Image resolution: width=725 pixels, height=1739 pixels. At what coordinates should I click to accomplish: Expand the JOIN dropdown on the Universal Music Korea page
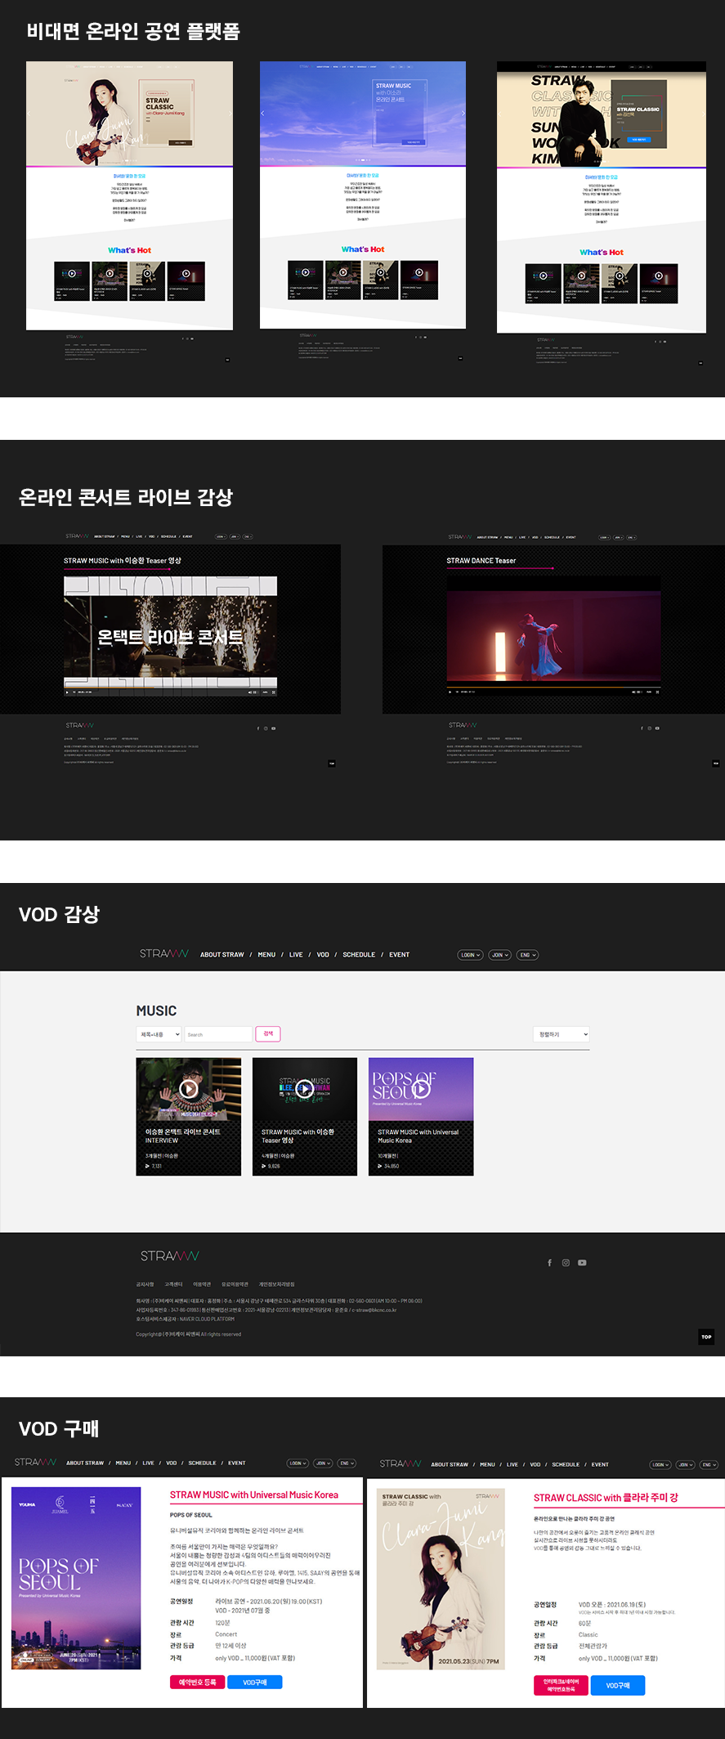click(x=324, y=1463)
